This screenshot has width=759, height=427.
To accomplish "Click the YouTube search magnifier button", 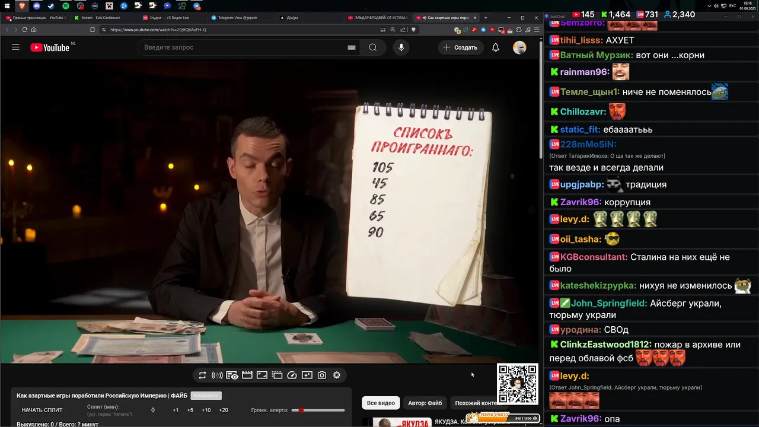I will 372,47.
